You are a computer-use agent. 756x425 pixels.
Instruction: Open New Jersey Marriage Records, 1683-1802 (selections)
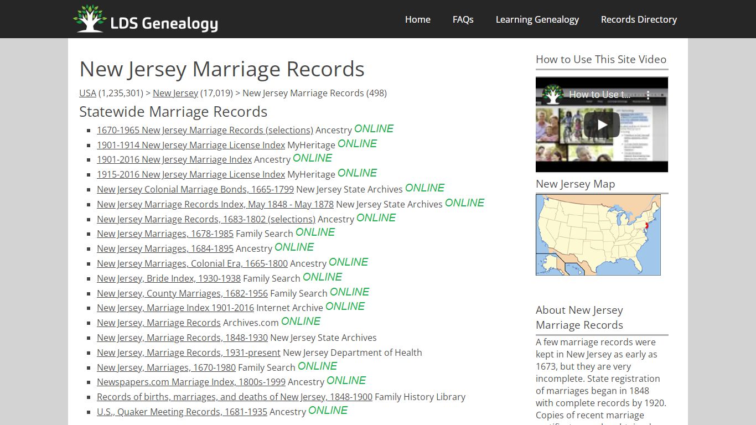[206, 219]
